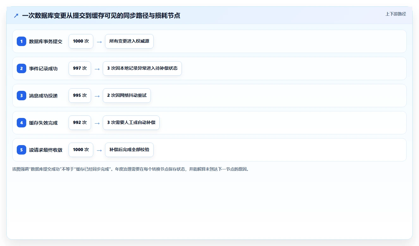
Task: Click the 1000 次 chip in 数据库事务提交 row
Action: coord(81,41)
